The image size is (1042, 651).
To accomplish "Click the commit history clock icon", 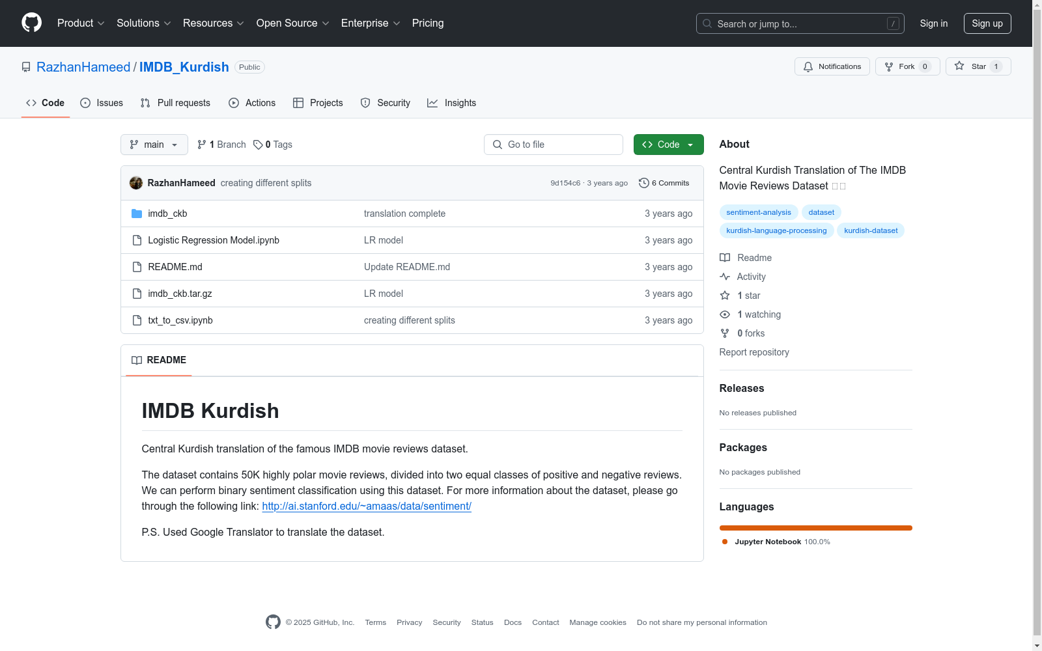I will pos(644,183).
